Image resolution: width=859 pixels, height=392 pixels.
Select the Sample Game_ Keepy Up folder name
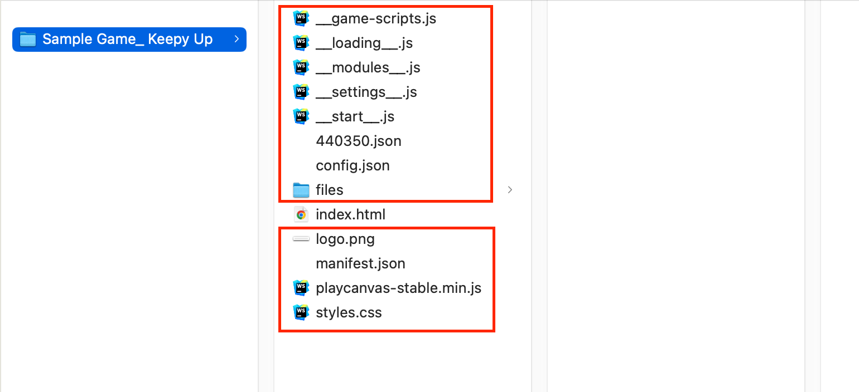click(x=128, y=39)
